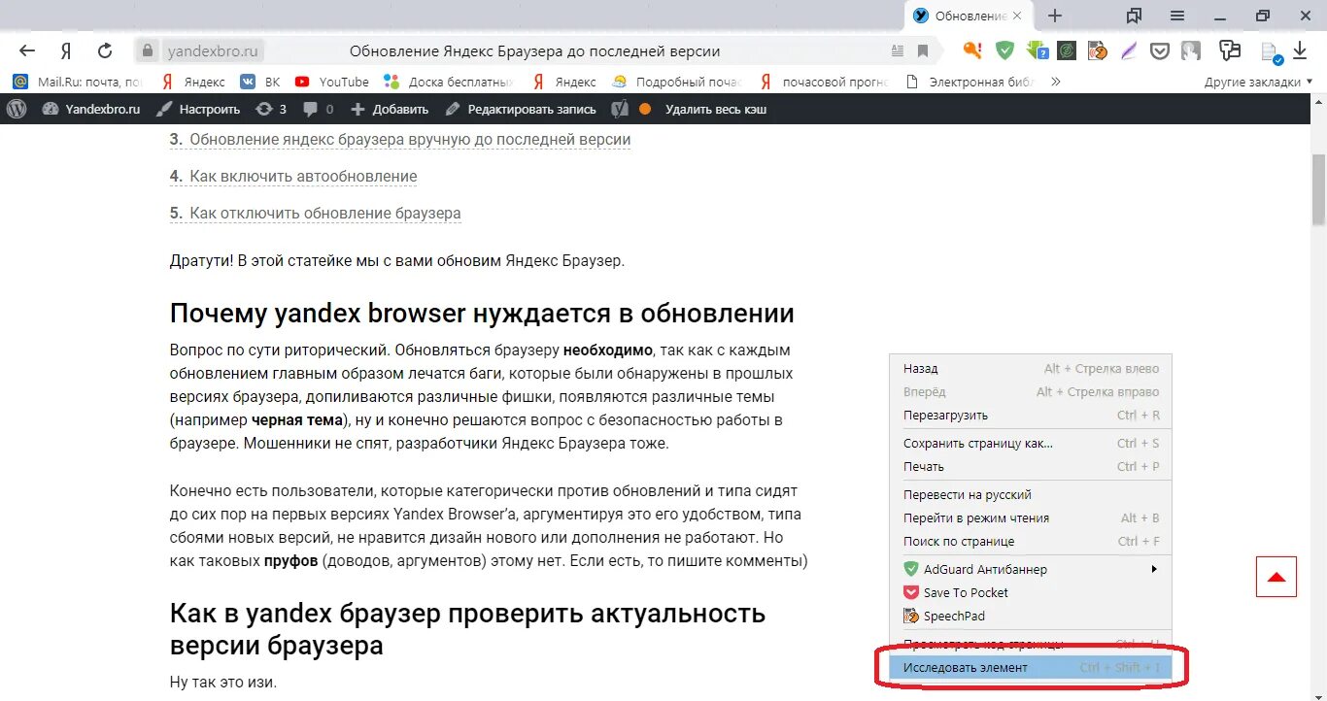Close the 'Обновление' tab
1327x701 pixels.
point(1017,16)
